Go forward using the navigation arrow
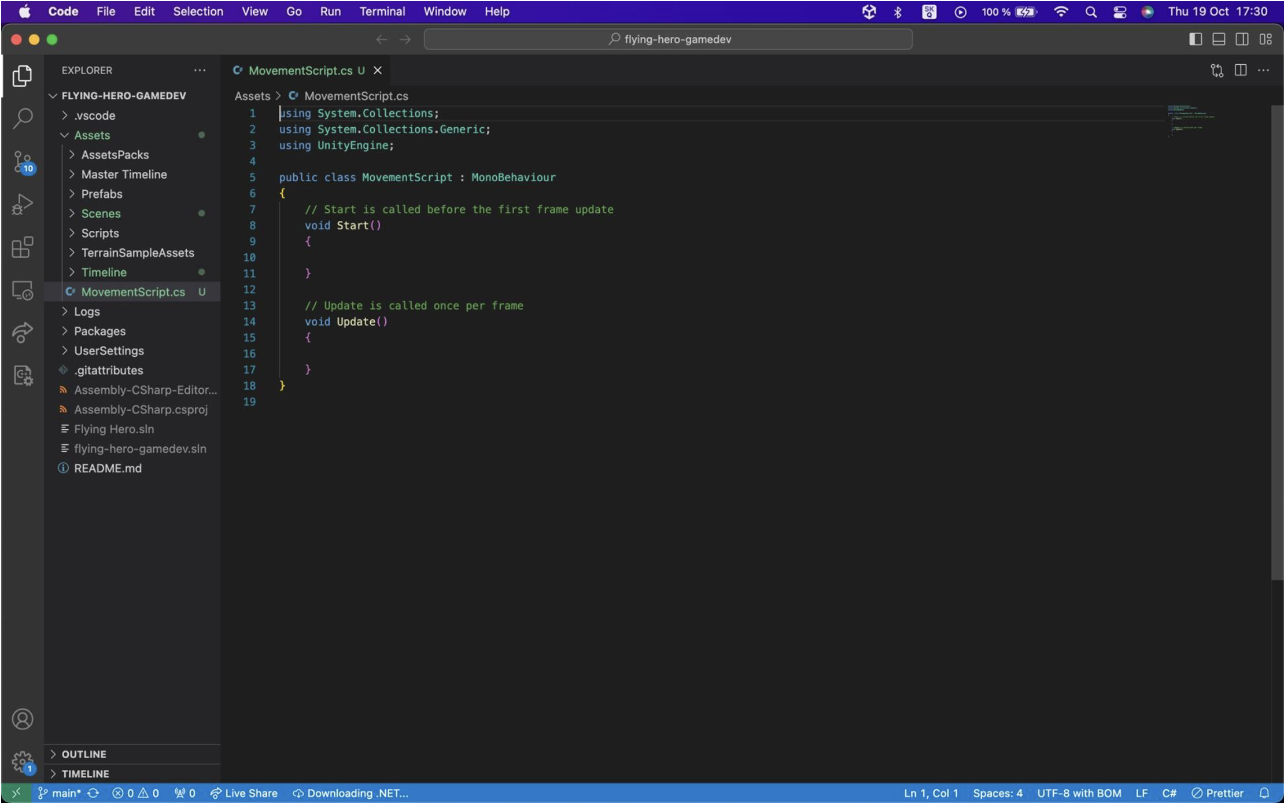The height and width of the screenshot is (804, 1284). 405,39
